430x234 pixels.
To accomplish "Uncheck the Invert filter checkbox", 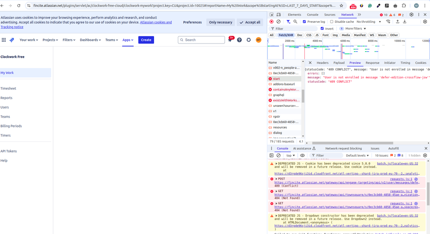I will [322, 28].
